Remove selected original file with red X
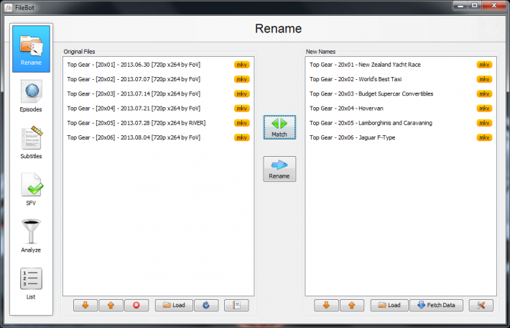The image size is (510, 328). click(x=136, y=305)
